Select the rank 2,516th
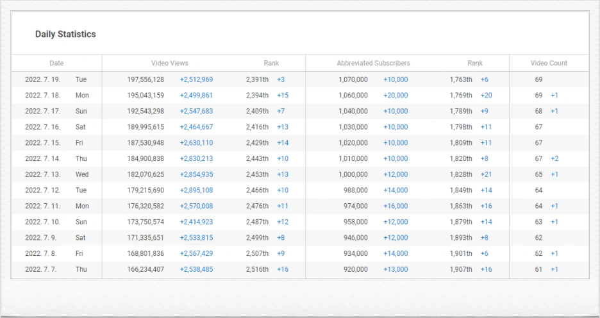This screenshot has width=600, height=318. [x=257, y=269]
